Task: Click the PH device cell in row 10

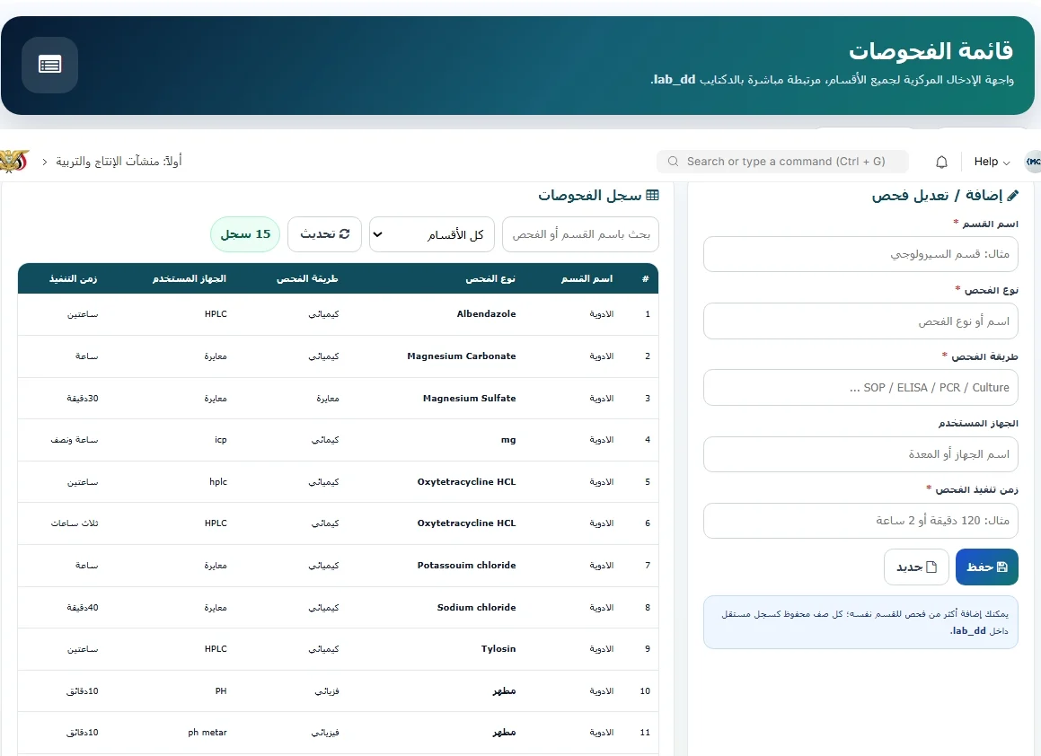Action: pyautogui.click(x=221, y=691)
